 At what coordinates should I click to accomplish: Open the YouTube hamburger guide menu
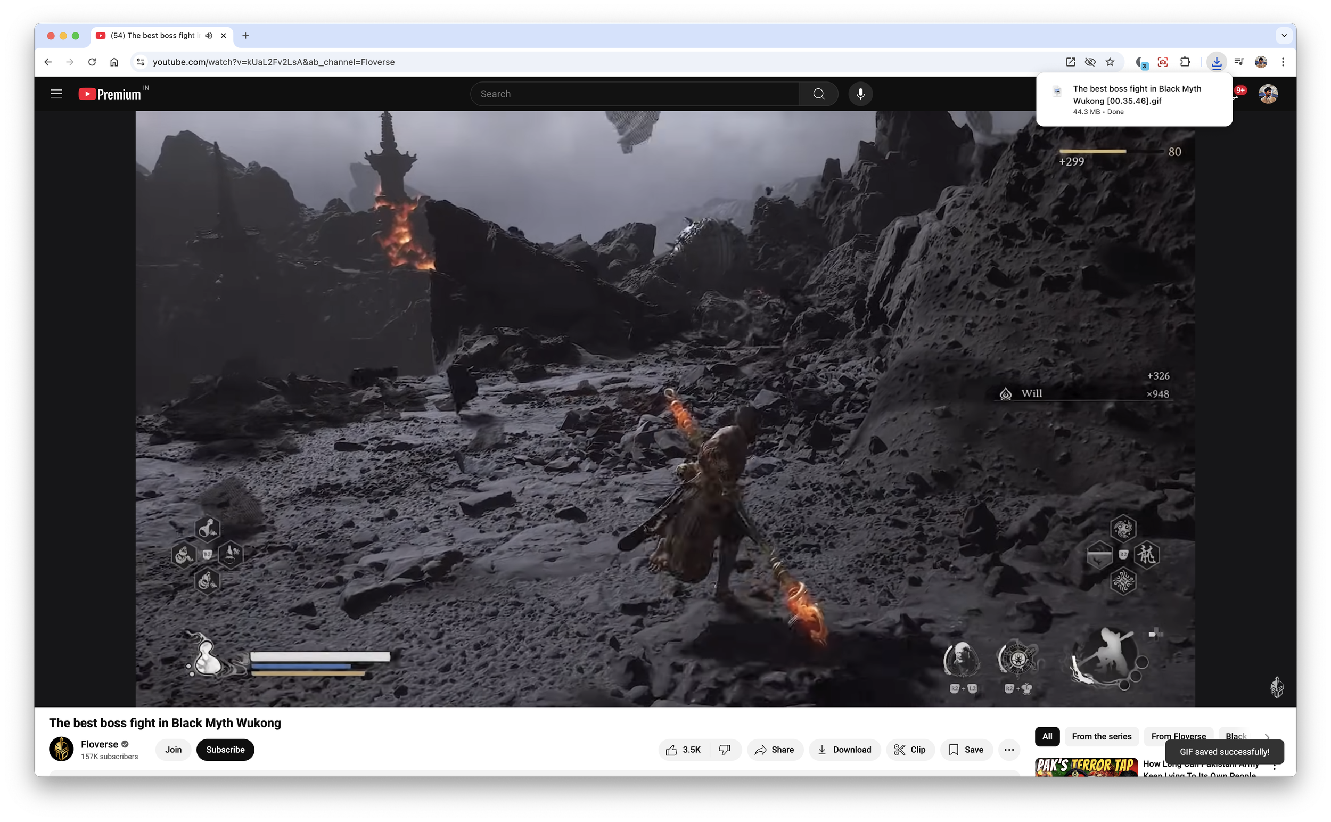click(x=56, y=94)
